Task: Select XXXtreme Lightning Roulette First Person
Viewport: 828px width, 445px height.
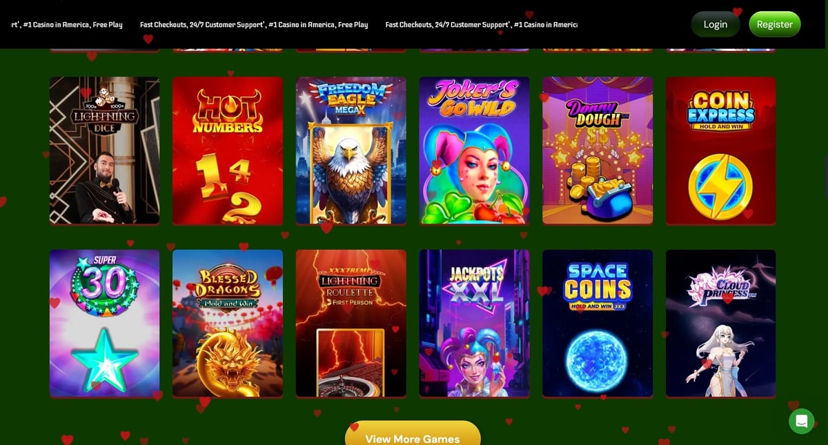Action: (x=351, y=323)
